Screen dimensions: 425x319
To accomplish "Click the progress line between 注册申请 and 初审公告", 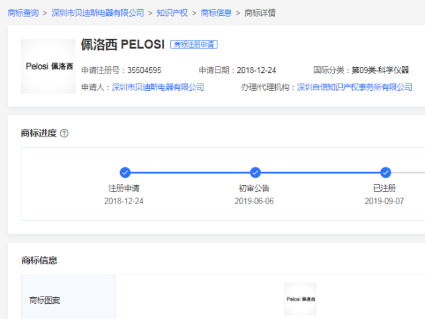I will coord(190,172).
